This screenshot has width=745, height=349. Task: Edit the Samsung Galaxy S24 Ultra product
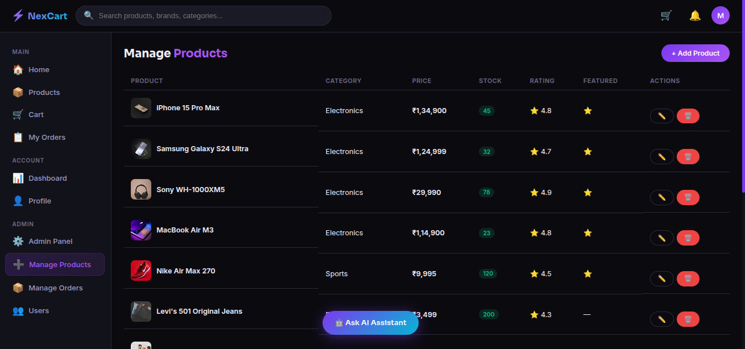pyautogui.click(x=662, y=156)
